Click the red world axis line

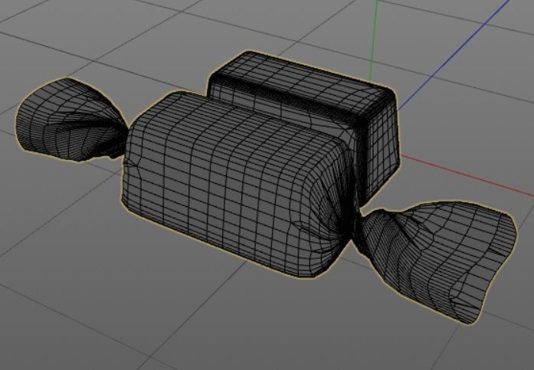pos(467,175)
